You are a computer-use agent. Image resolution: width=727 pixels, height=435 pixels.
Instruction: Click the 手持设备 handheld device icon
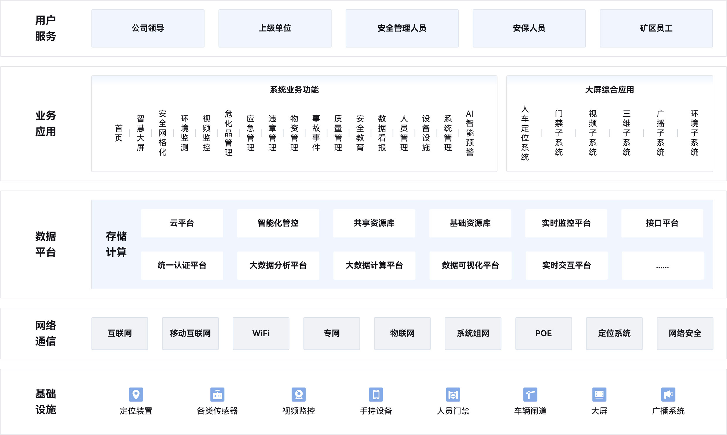coord(376,395)
